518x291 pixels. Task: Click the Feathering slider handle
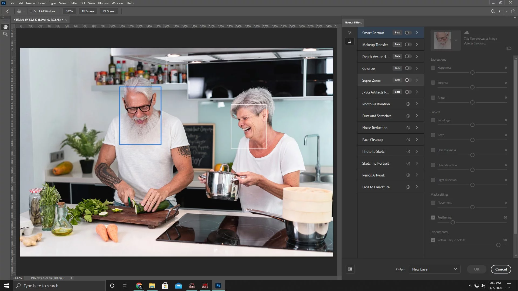(453, 223)
